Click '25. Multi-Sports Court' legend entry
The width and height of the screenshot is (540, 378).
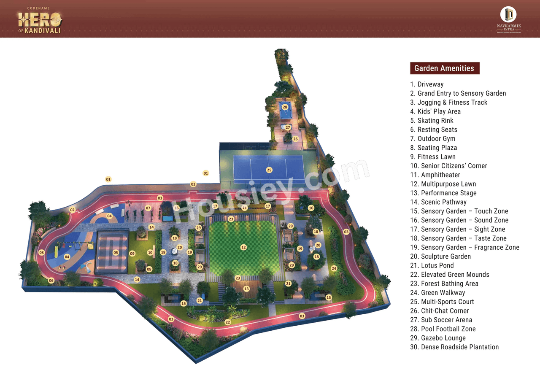[x=442, y=302]
